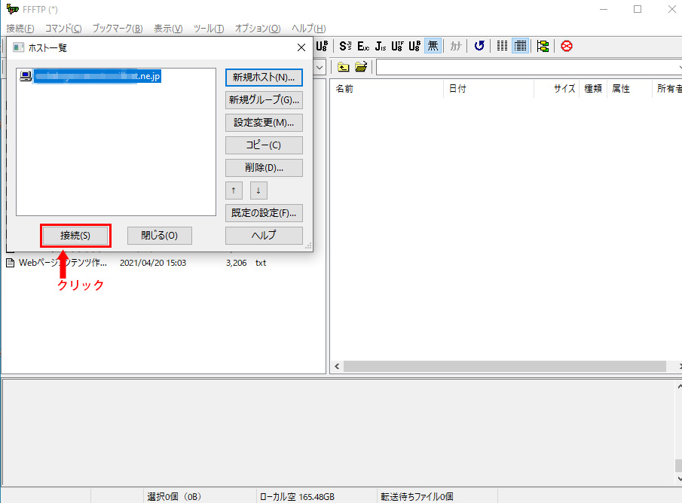Viewport: 682px width, 503px height.
Task: Toggle the folder sync tree icon
Action: pos(543,46)
